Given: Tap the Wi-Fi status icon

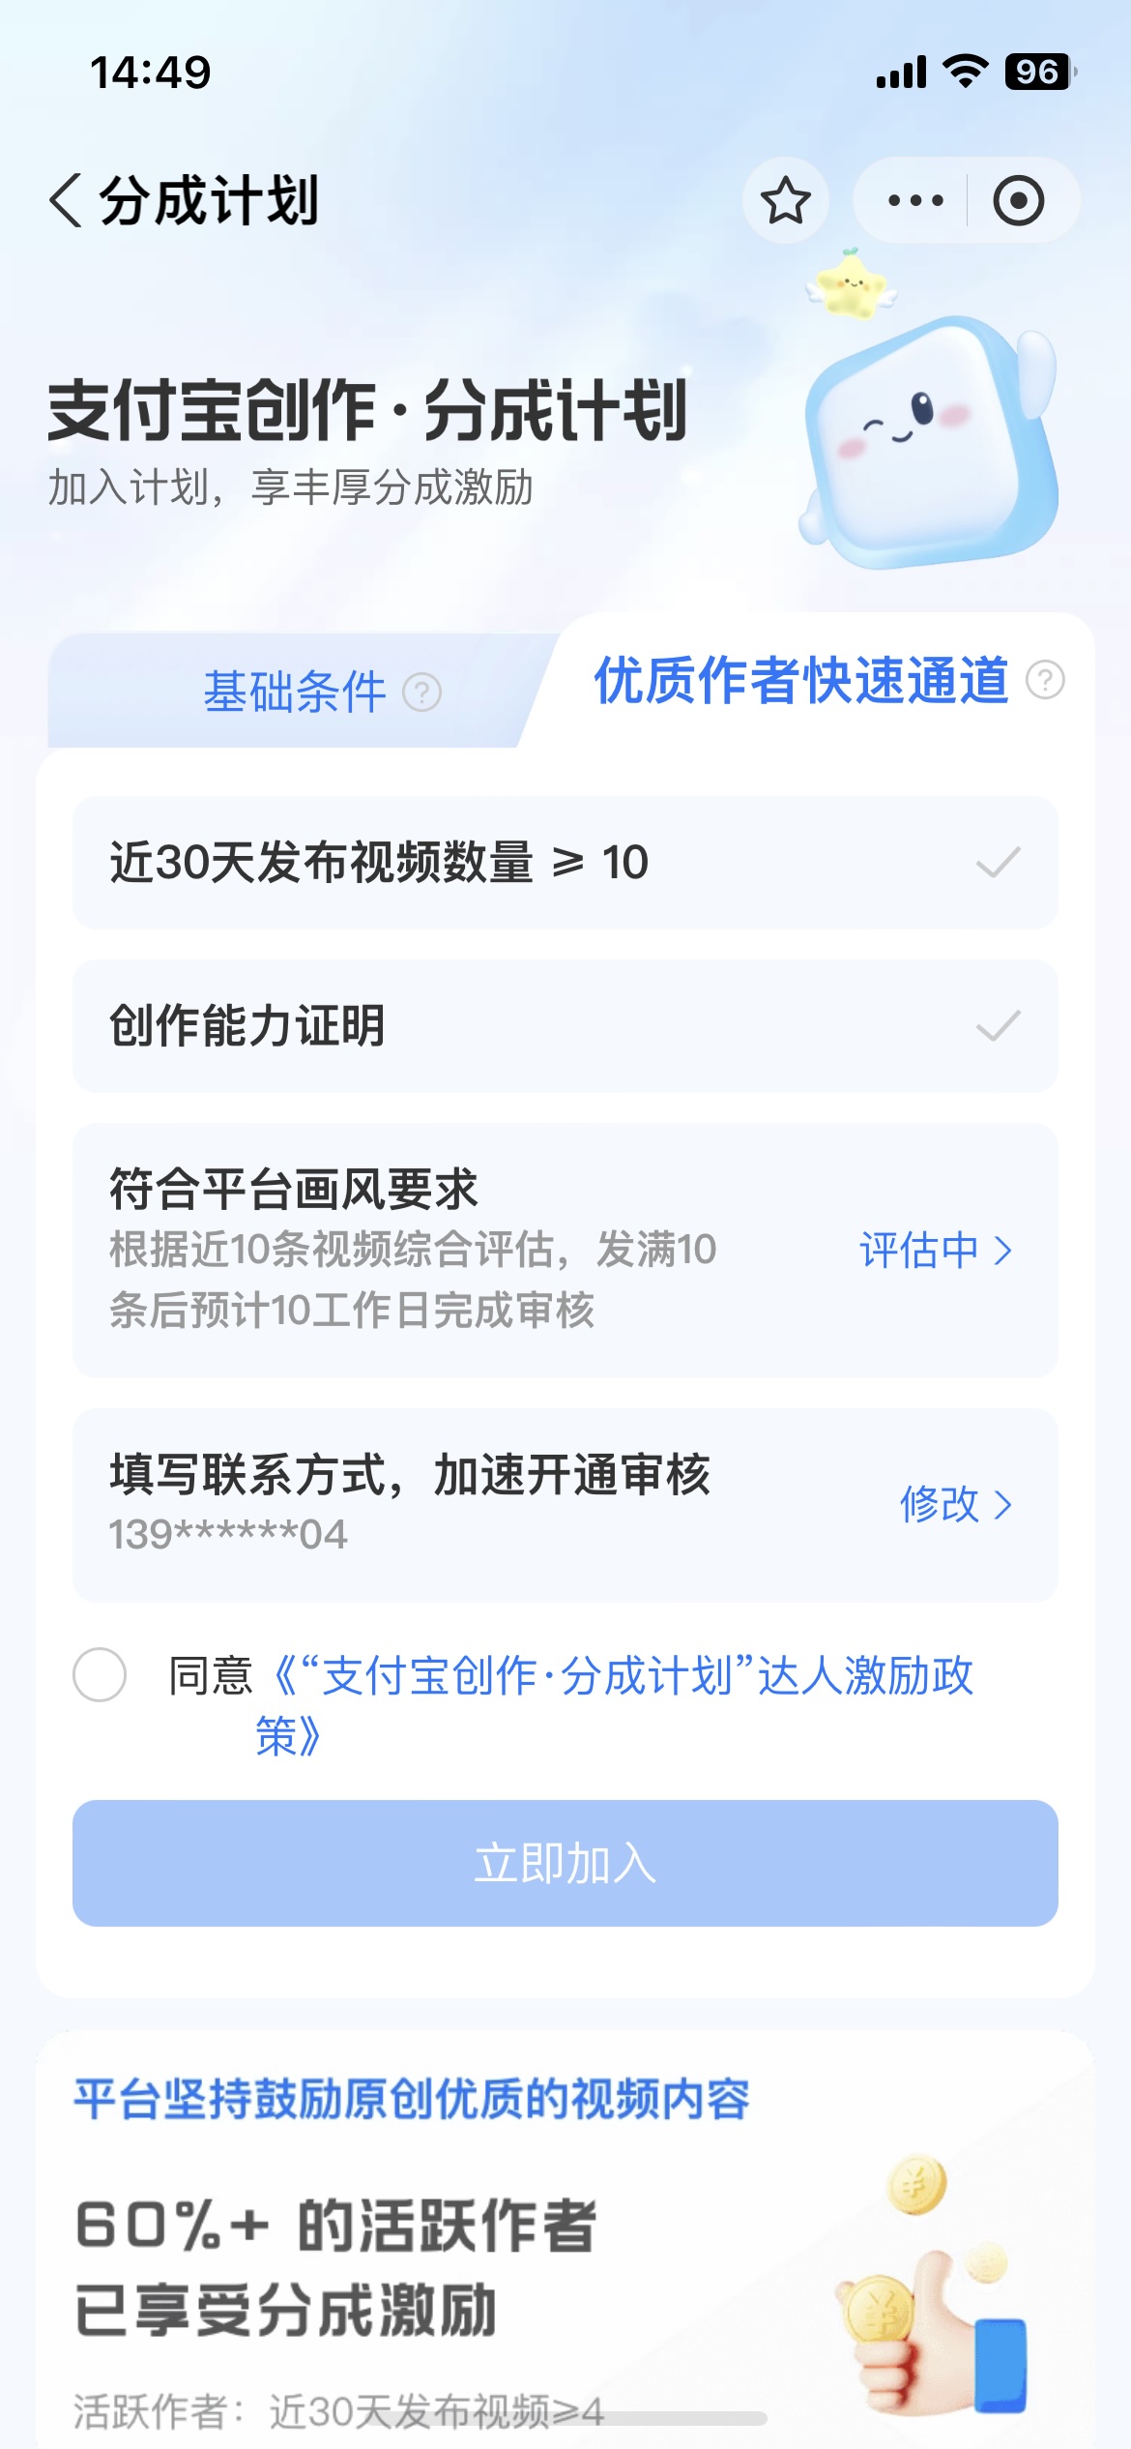Looking at the screenshot, I should coord(964,72).
